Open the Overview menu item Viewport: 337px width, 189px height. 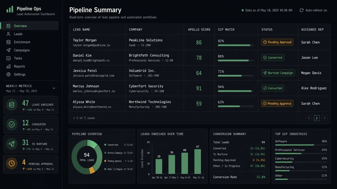tap(29, 26)
